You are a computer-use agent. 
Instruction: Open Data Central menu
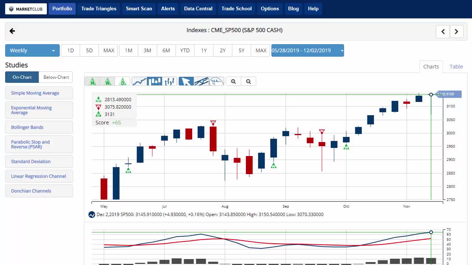point(198,9)
